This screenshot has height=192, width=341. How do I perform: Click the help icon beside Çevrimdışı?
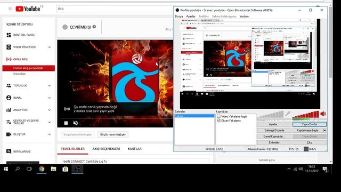(x=94, y=27)
